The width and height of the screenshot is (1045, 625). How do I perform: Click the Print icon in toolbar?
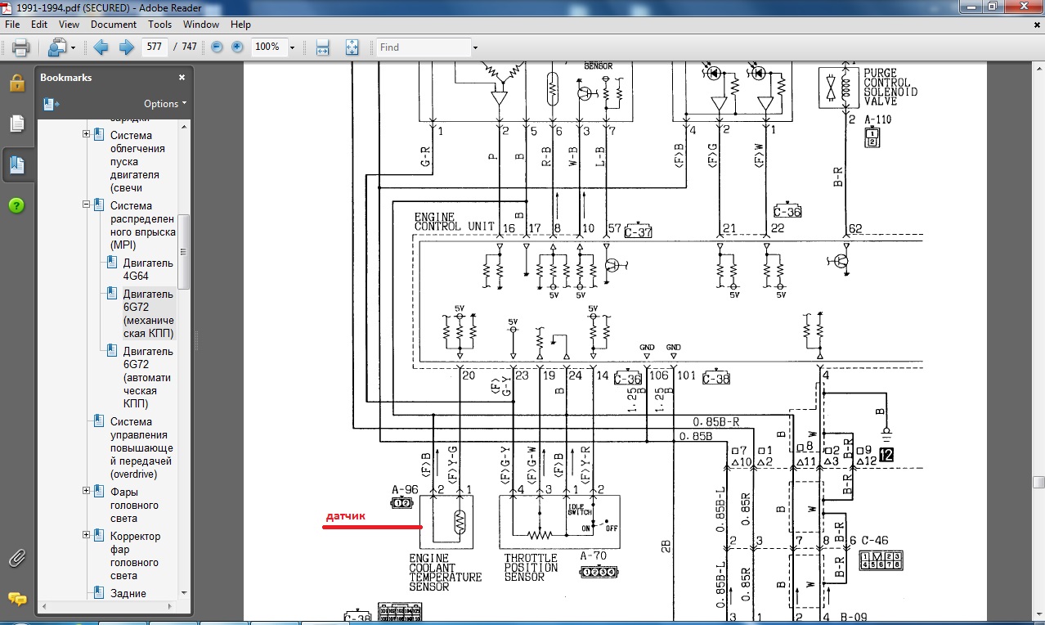click(21, 47)
